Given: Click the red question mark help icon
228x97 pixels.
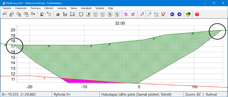Looking at the screenshot, I should tap(197, 14).
